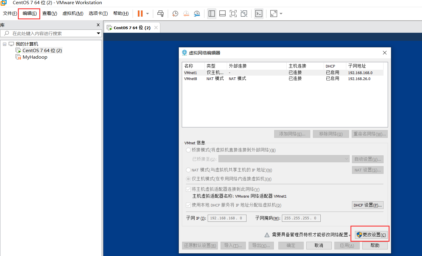Select the 桥接模式 radio button
422x256 pixels.
tap(188, 150)
